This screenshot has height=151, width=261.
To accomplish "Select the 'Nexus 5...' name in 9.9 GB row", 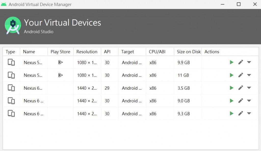I will [33, 63].
